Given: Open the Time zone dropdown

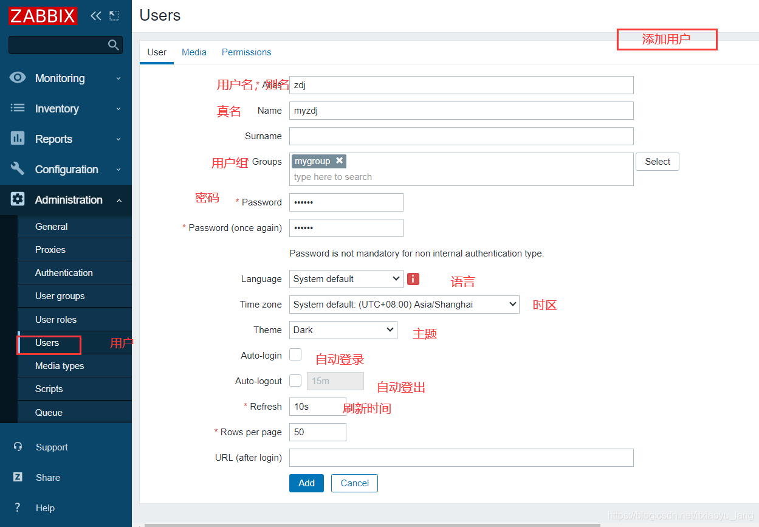Looking at the screenshot, I should 404,305.
